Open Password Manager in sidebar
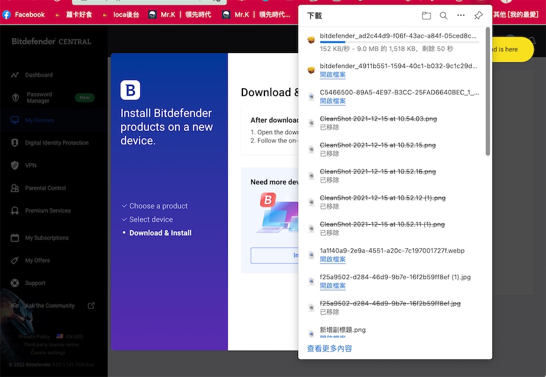The image size is (546, 377). point(39,98)
